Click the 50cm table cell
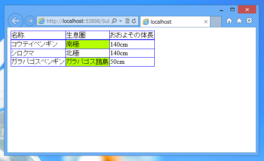264x161 pixels. point(132,62)
